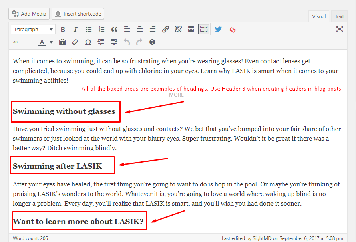The image size is (356, 242).
Task: Toggle the kitchen sink toolbar row
Action: point(204,29)
